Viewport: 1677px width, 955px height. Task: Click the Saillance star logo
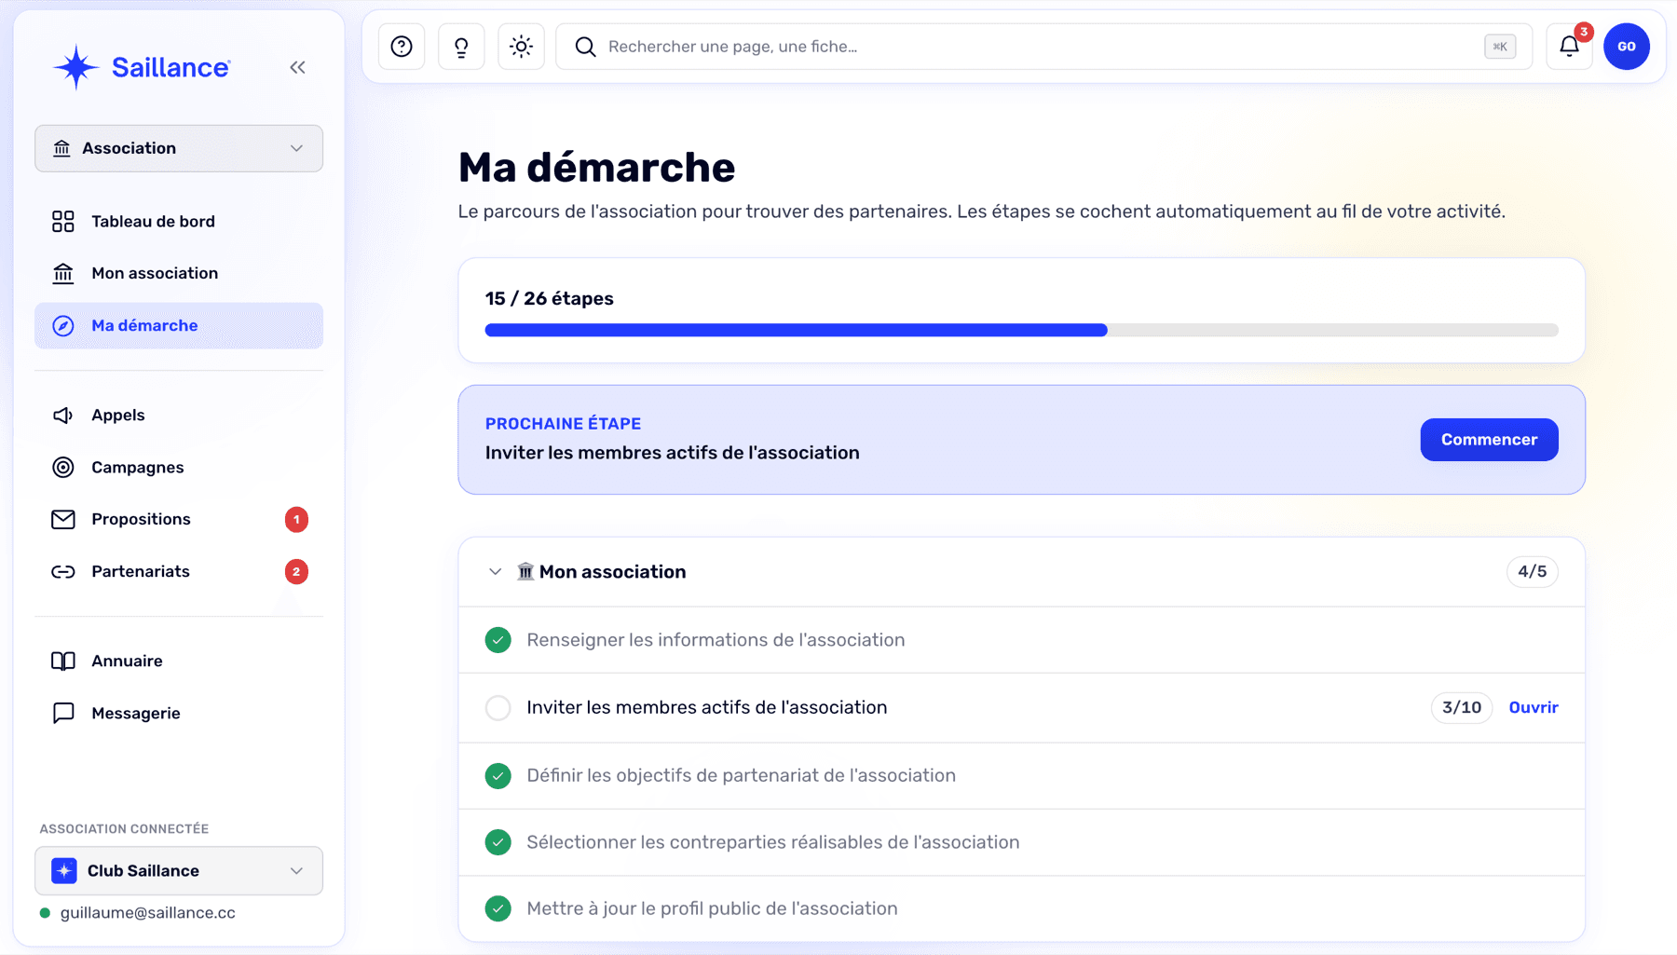tap(75, 67)
